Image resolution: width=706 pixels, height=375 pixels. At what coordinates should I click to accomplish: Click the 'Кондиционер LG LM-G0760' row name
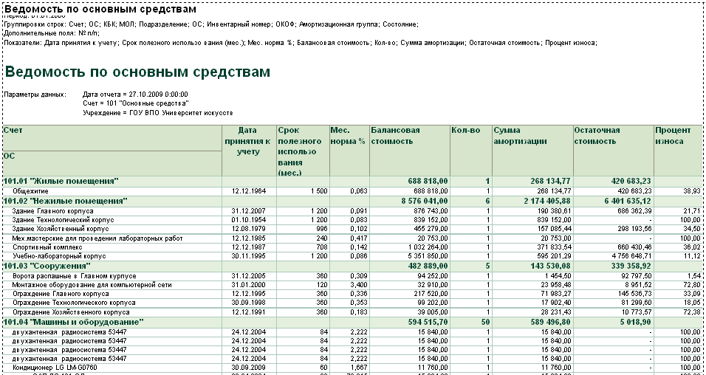pyautogui.click(x=55, y=368)
